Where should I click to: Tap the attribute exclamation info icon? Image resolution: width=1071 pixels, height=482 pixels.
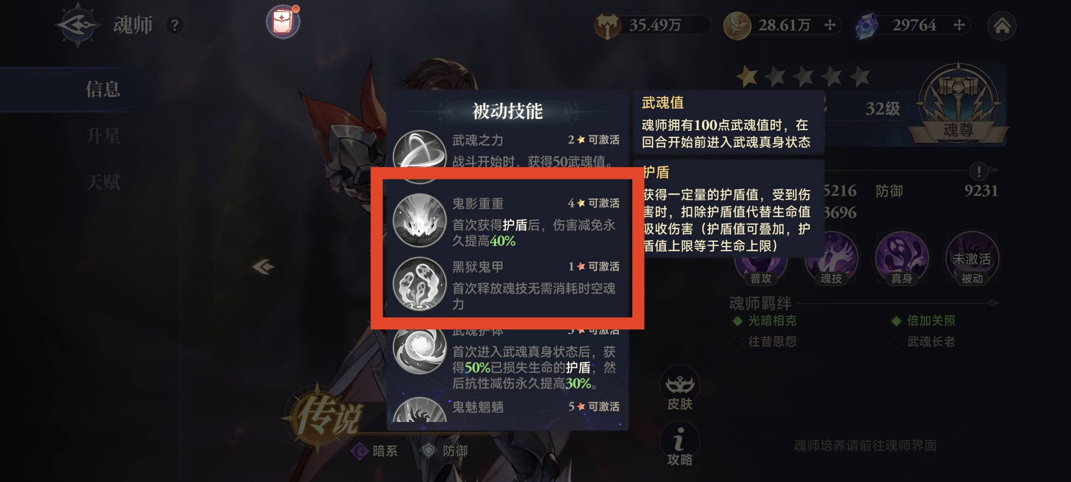[979, 171]
